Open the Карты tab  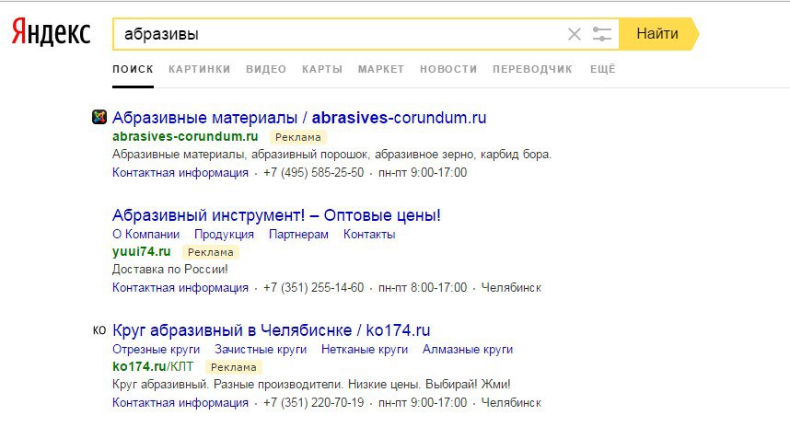tap(322, 69)
